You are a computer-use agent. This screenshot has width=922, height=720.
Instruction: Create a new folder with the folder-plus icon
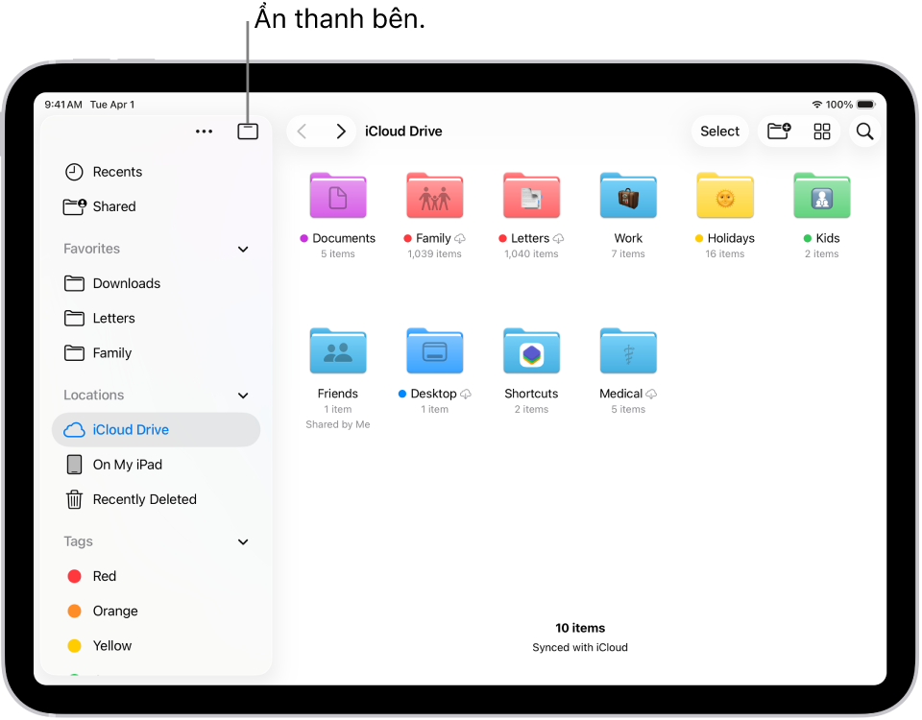pyautogui.click(x=779, y=132)
